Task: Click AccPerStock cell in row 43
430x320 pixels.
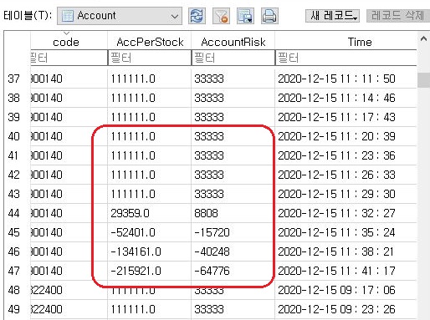Action: (x=150, y=194)
